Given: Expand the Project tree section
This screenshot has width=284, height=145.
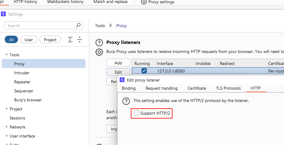Looking at the screenshot, I should click(7, 109).
